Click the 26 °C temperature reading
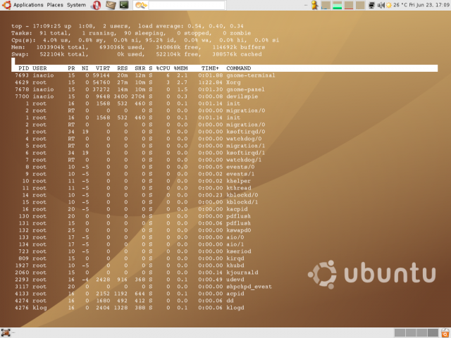The image size is (451, 338). click(400, 5)
